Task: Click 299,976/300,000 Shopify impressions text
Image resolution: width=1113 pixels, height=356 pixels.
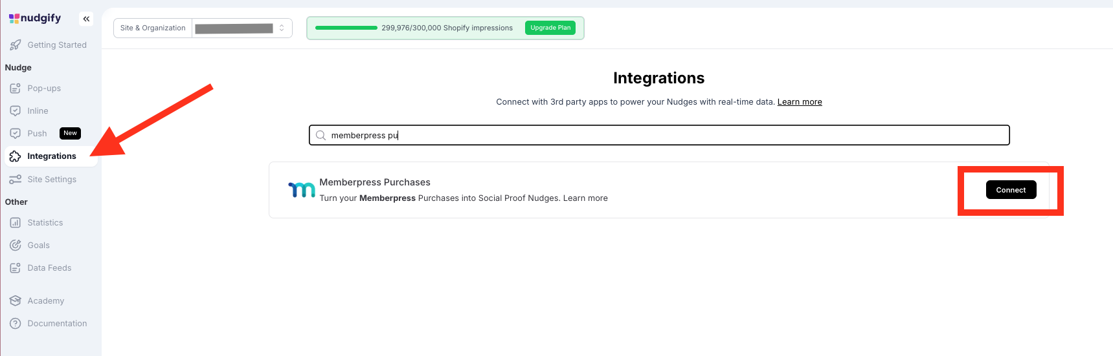Action: (447, 28)
